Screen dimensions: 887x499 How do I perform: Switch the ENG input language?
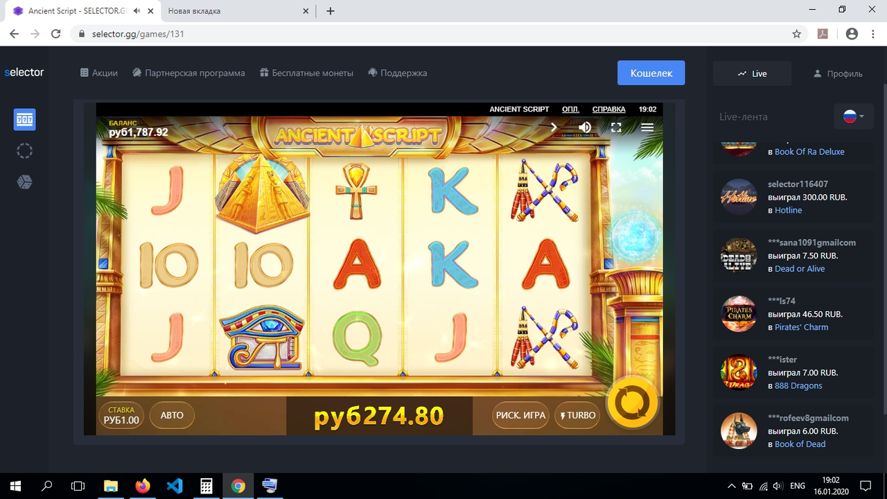797,486
